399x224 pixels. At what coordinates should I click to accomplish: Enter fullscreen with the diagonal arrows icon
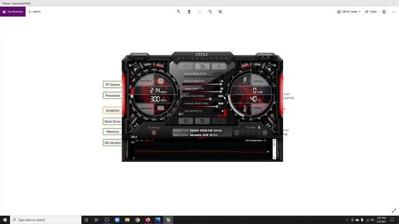(394, 210)
